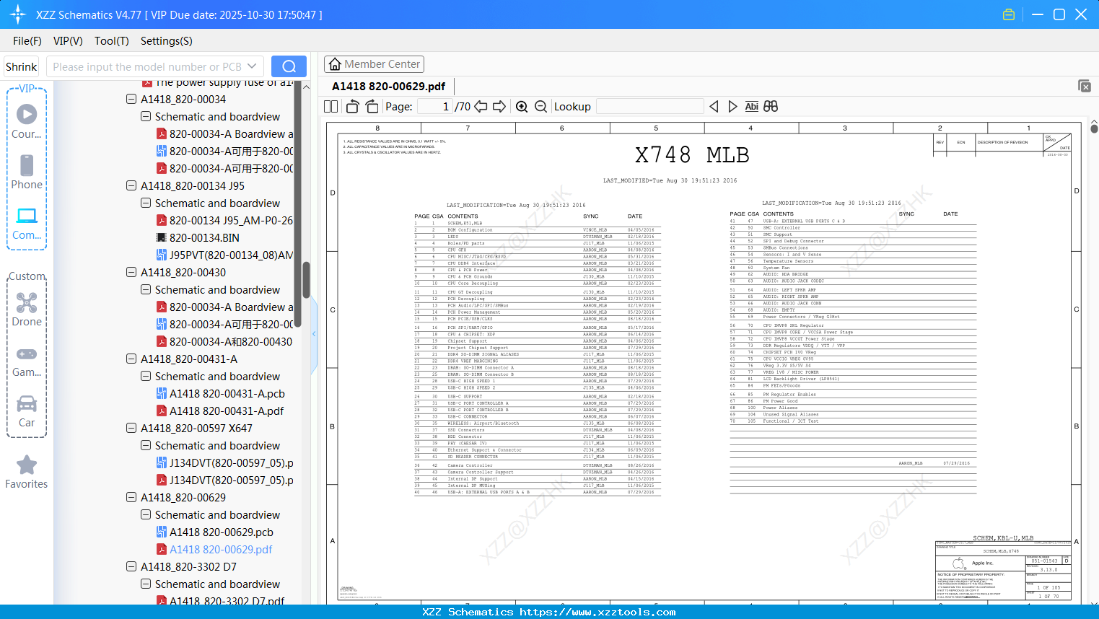Click the file tree scroll-up arrow

click(306, 87)
